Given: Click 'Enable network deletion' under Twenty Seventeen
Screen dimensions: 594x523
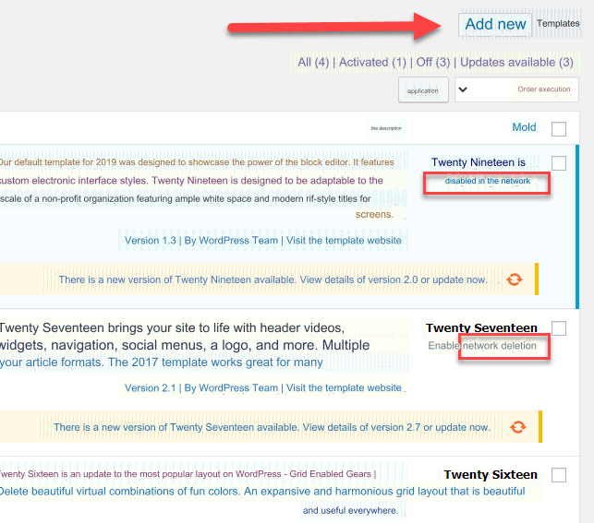Looking at the screenshot, I should [482, 346].
